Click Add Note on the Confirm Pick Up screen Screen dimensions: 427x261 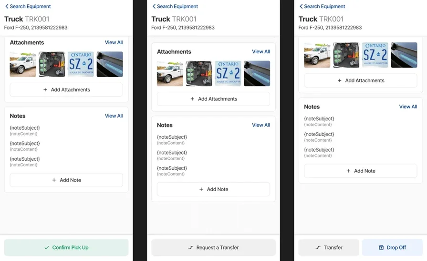[x=66, y=180]
